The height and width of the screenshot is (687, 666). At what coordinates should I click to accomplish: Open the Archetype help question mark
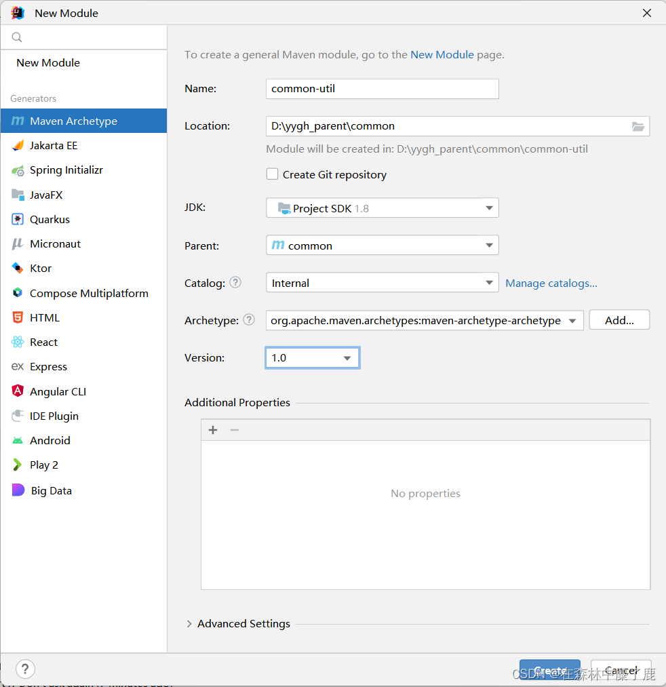[x=249, y=320]
